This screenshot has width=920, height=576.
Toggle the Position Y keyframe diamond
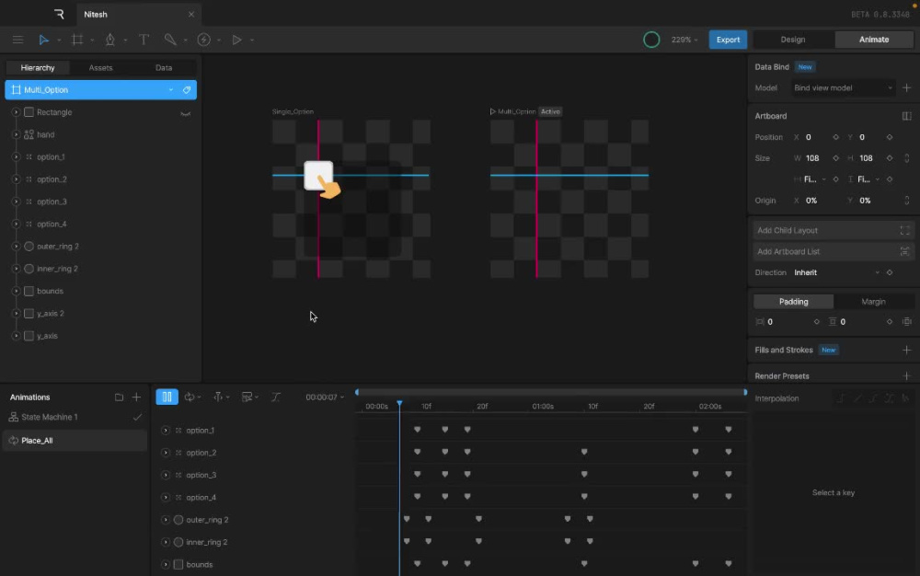tap(890, 137)
